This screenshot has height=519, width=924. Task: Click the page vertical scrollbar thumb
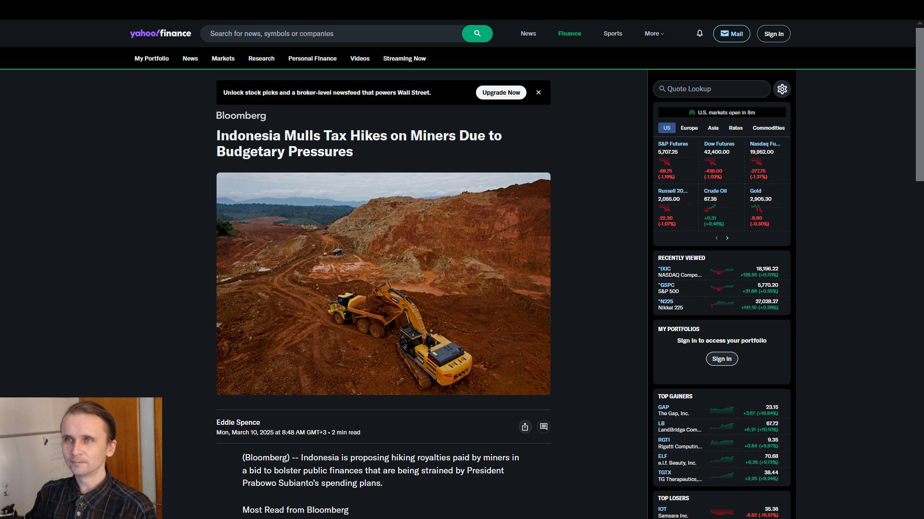pos(919,103)
